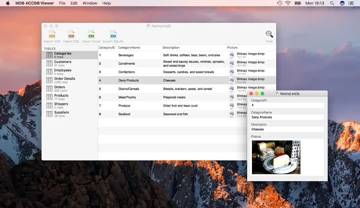Click the Confections category name cell
The height and width of the screenshot is (208, 360).
(127, 72)
